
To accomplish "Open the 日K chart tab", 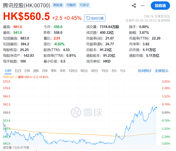I will click(x=27, y=71).
